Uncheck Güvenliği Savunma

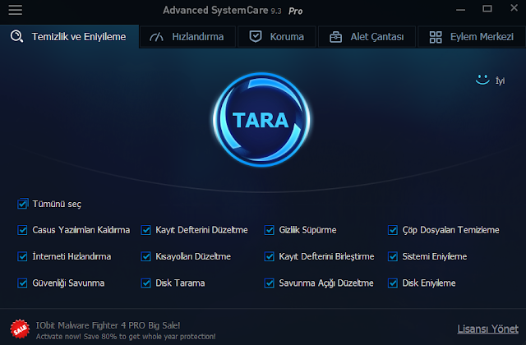tap(22, 283)
